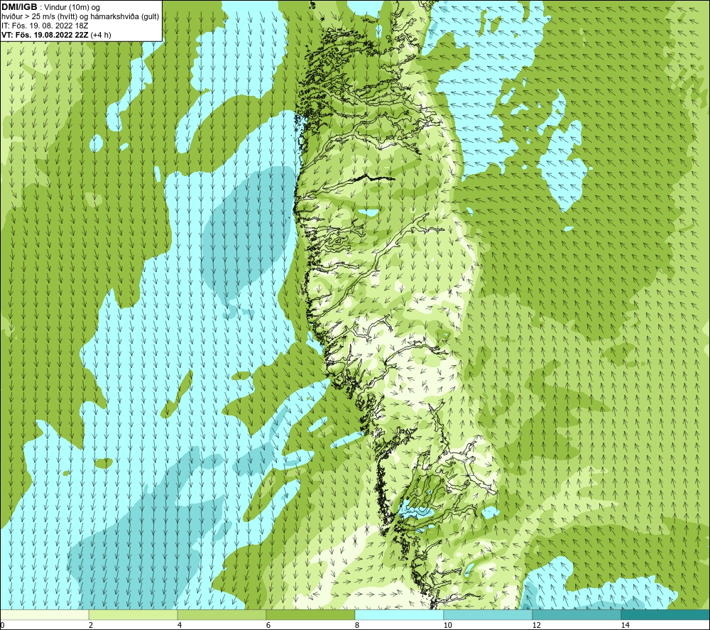Click the 12-14 m/s teal legend swatch
This screenshot has height=630, width=710.
[x=577, y=615]
